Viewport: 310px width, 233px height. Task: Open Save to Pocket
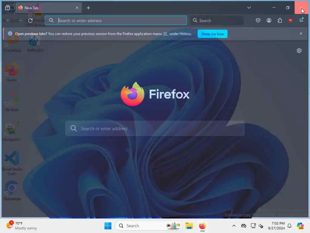[258, 20]
